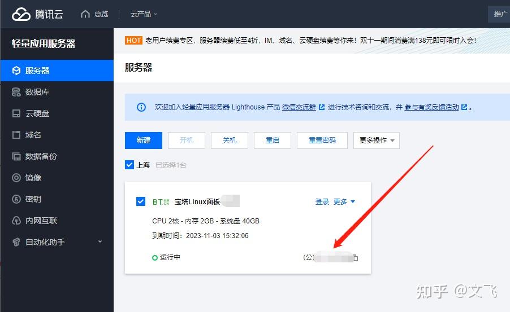Click the 开机 button
Image resolution: width=510 pixels, height=312 pixels.
(x=187, y=140)
